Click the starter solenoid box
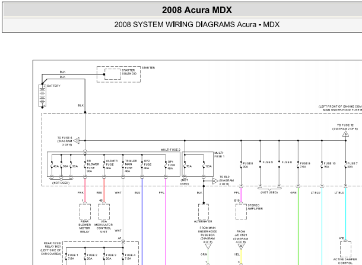 [x=111, y=74]
